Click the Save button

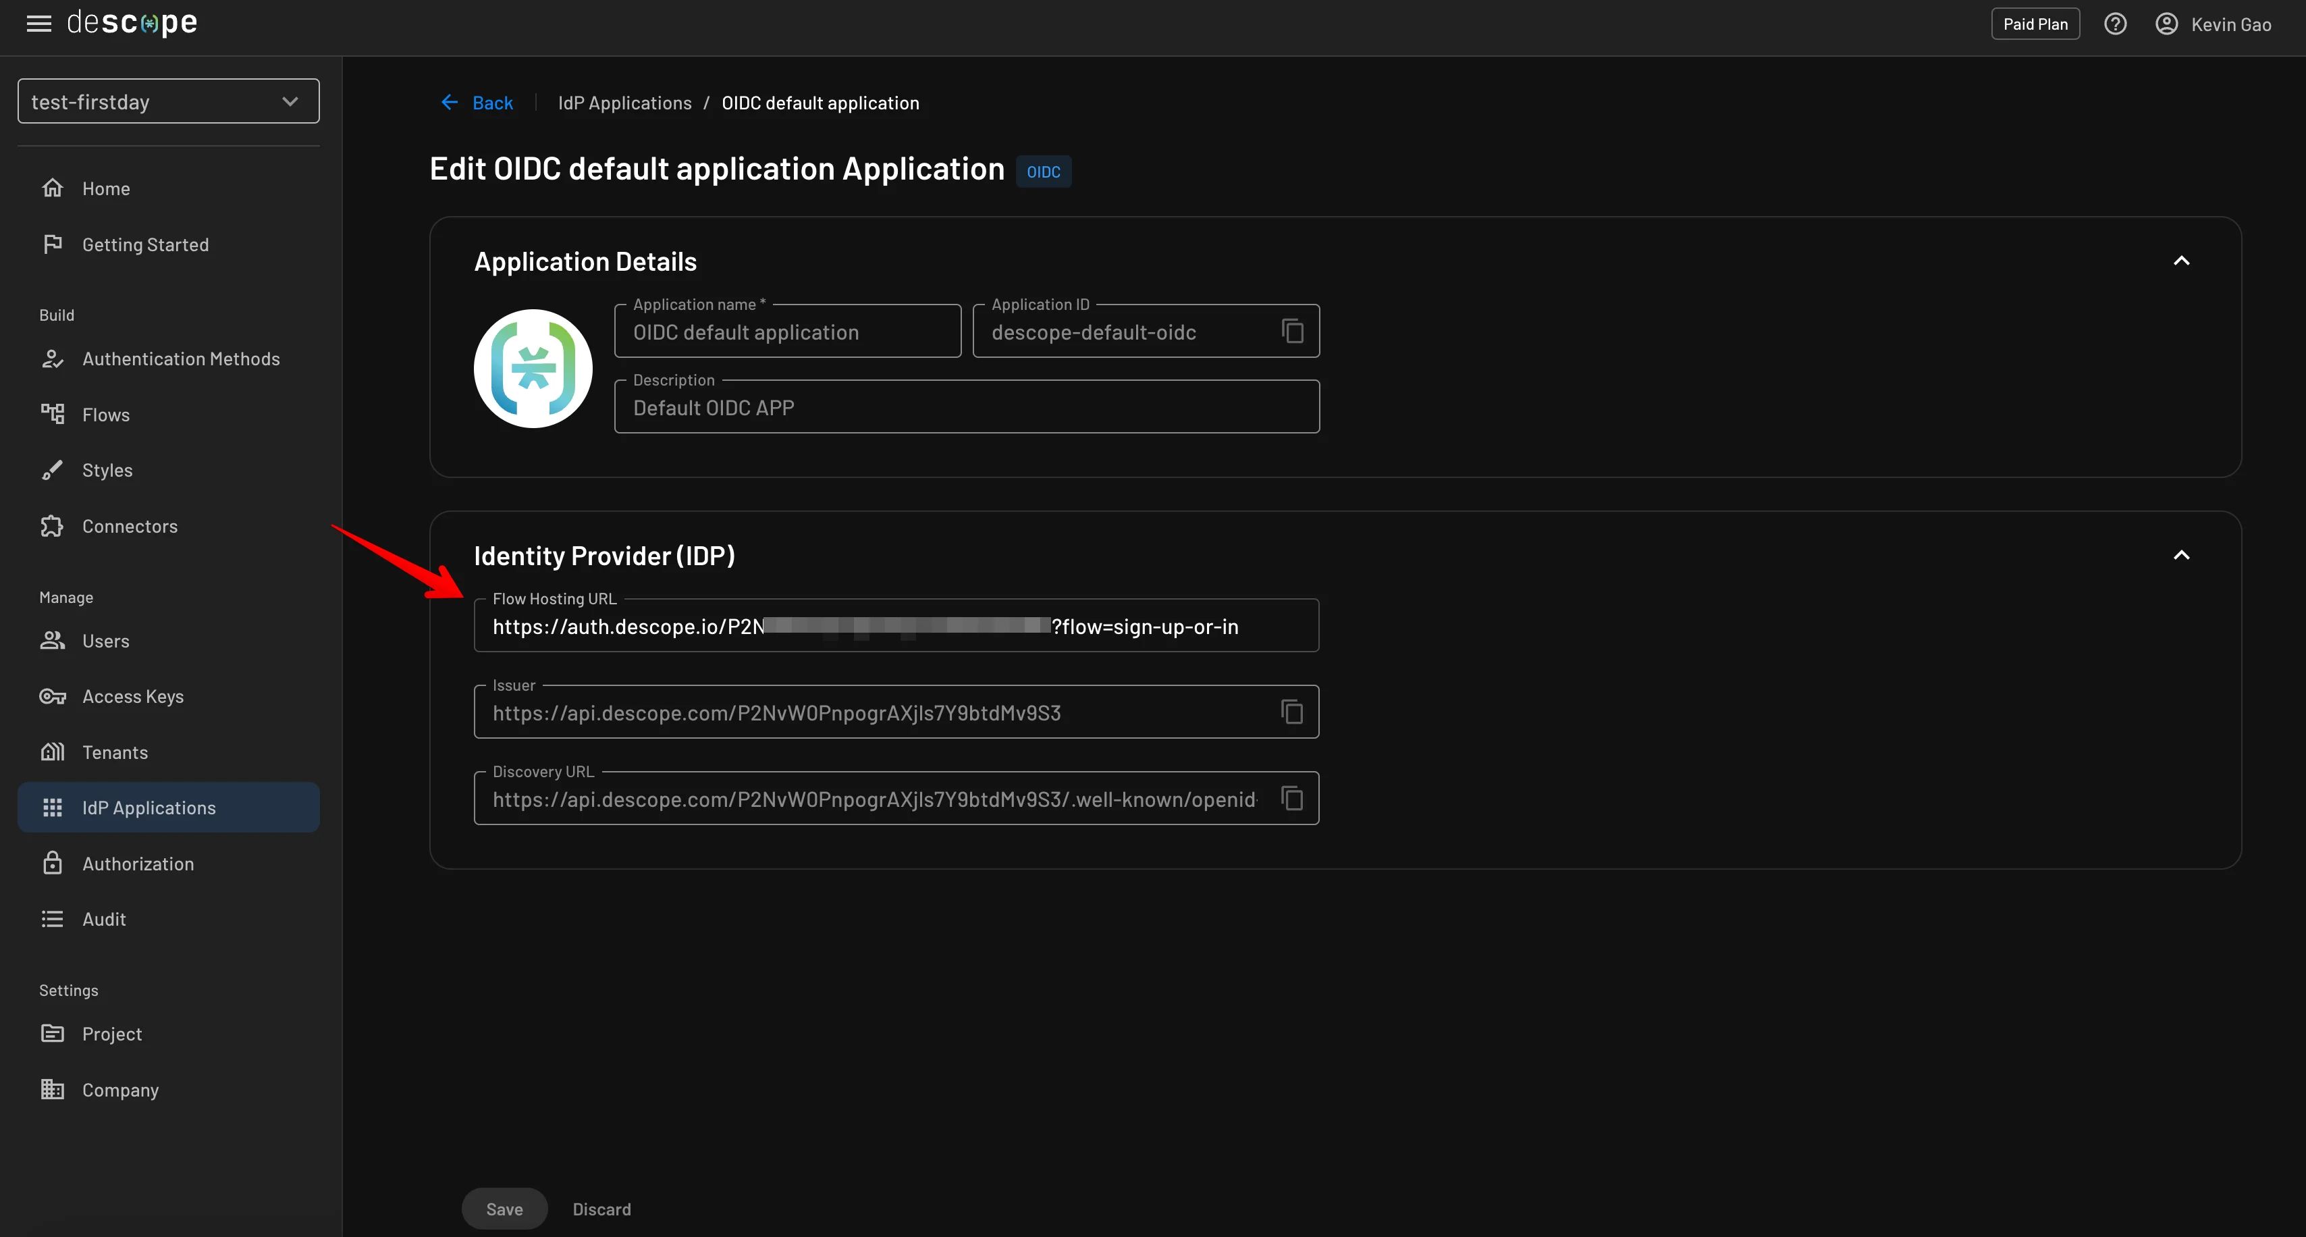coord(505,1208)
